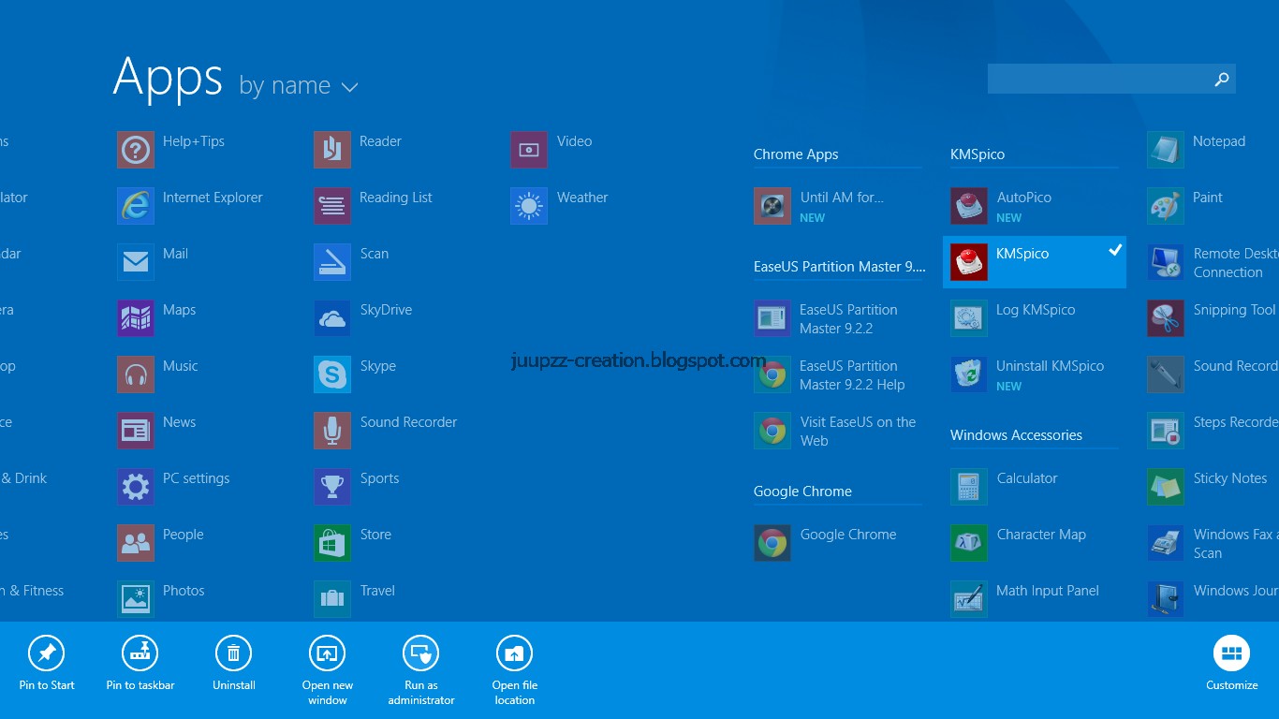
Task: Open the Photos app icon
Action: click(x=136, y=599)
